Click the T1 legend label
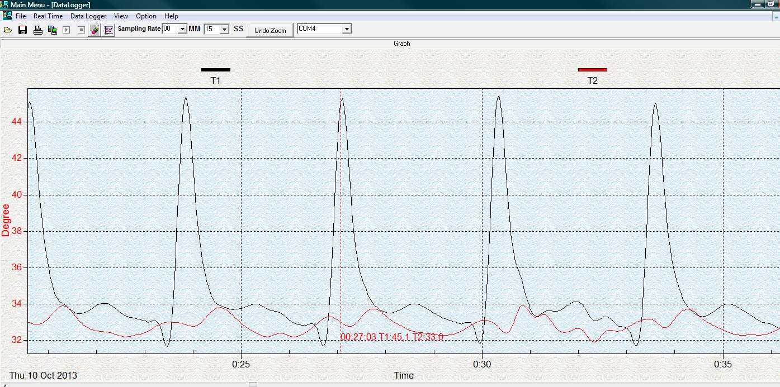Screen dimensions: 780x387 tap(216, 81)
